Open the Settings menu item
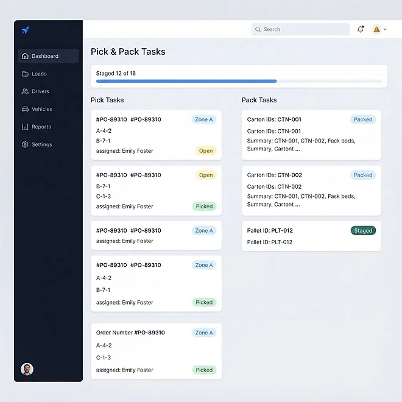The height and width of the screenshot is (402, 402). tap(48, 144)
